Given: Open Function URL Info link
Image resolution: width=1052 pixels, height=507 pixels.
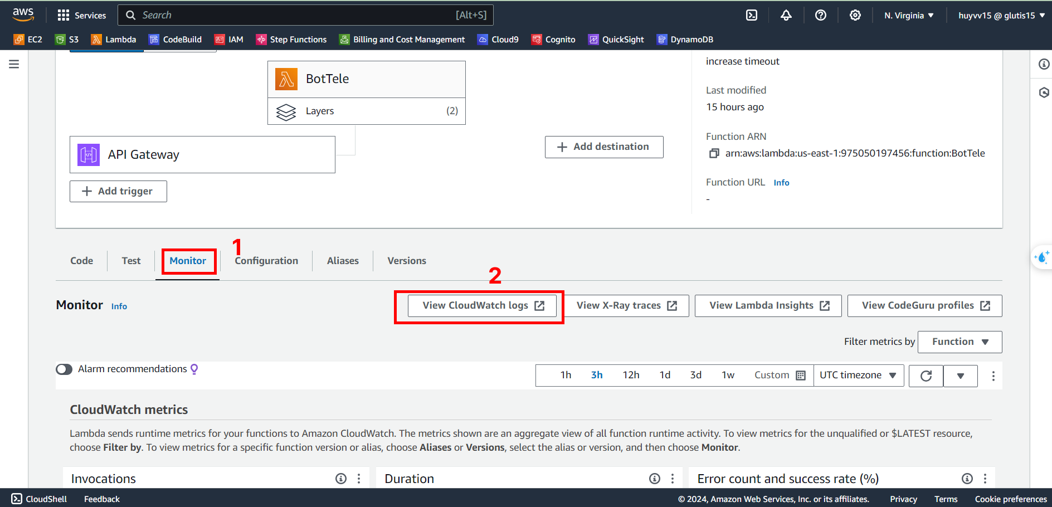Looking at the screenshot, I should tap(781, 183).
